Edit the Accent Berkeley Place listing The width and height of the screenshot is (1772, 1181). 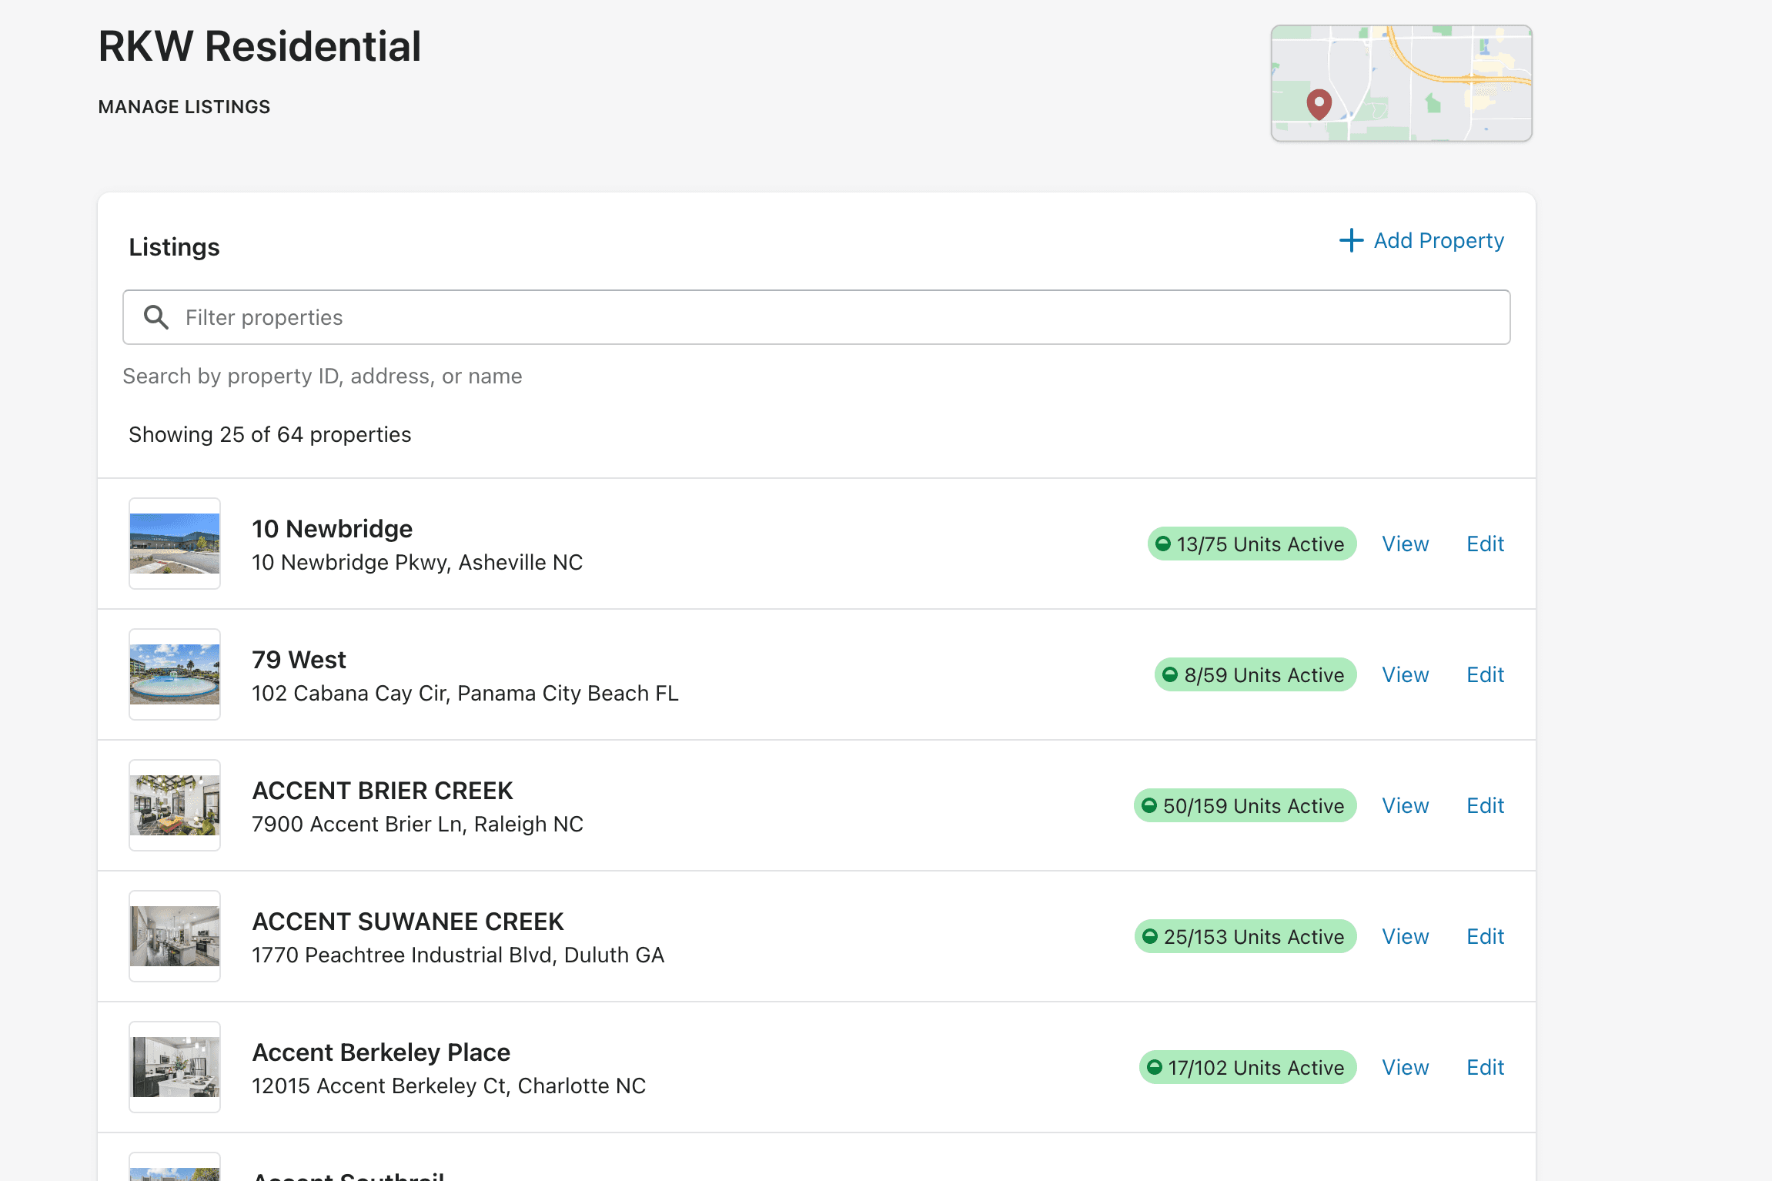click(x=1486, y=1068)
